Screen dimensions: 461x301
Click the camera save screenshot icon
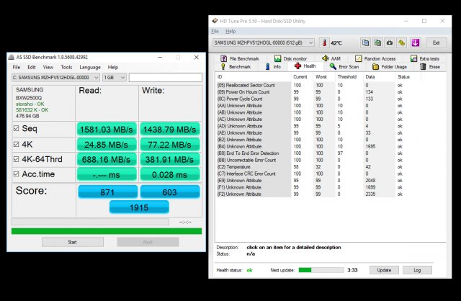pyautogui.click(x=390, y=43)
